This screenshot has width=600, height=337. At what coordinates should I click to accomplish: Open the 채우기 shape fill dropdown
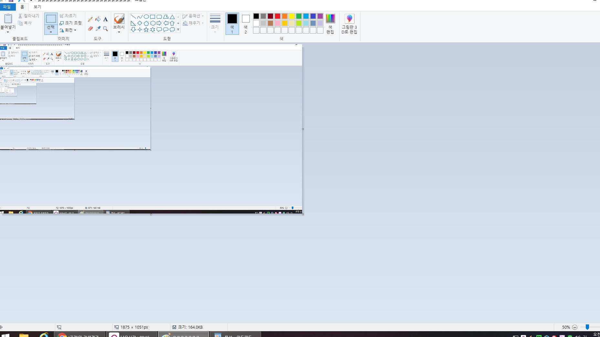[193, 23]
